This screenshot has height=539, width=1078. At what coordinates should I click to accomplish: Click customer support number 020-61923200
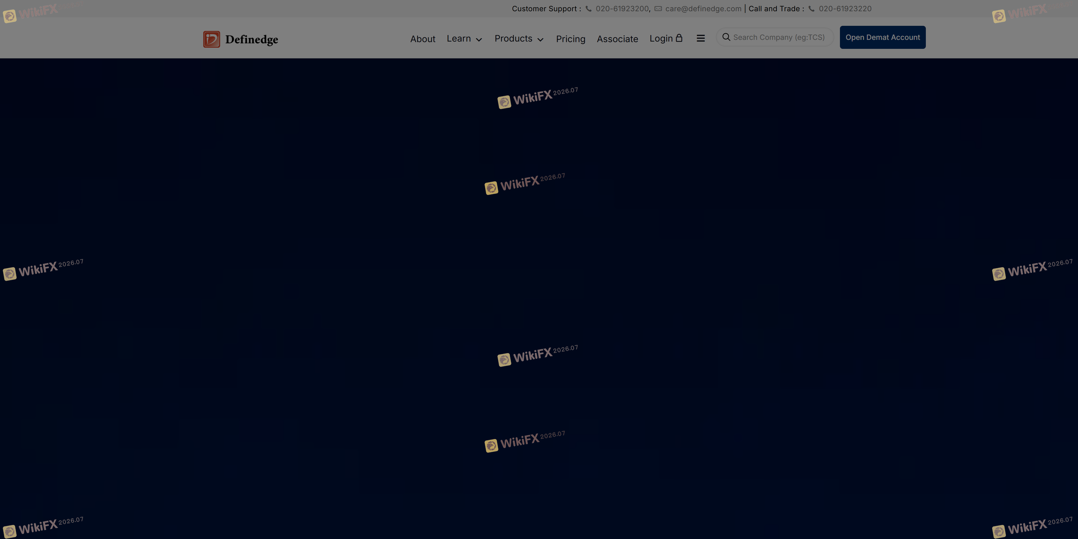pos(622,9)
